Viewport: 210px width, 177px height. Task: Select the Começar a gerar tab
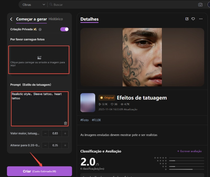tap(31, 19)
